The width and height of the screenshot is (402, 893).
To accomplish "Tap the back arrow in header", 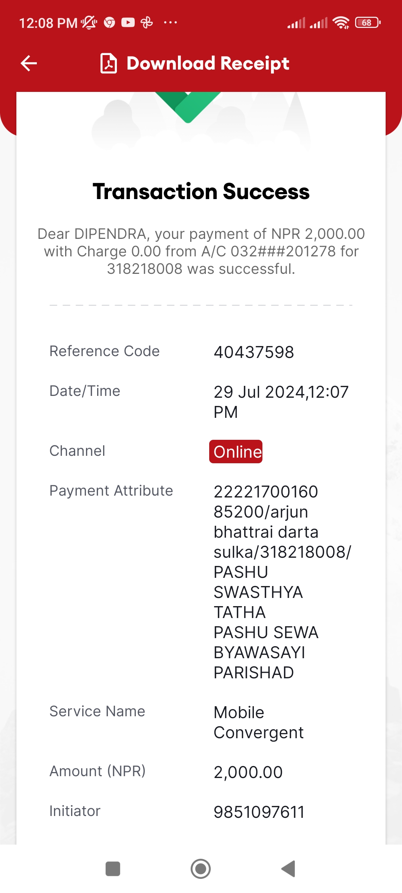I will coord(29,63).
